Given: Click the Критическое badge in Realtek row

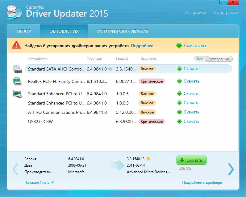Looking at the screenshot, I should coord(152,81).
